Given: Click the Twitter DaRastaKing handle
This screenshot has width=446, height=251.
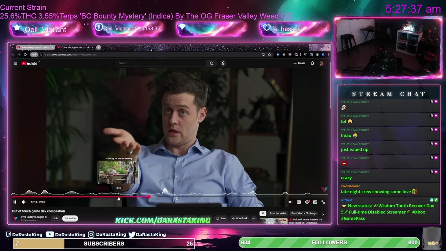Looking at the screenshot, I should click(147, 235).
